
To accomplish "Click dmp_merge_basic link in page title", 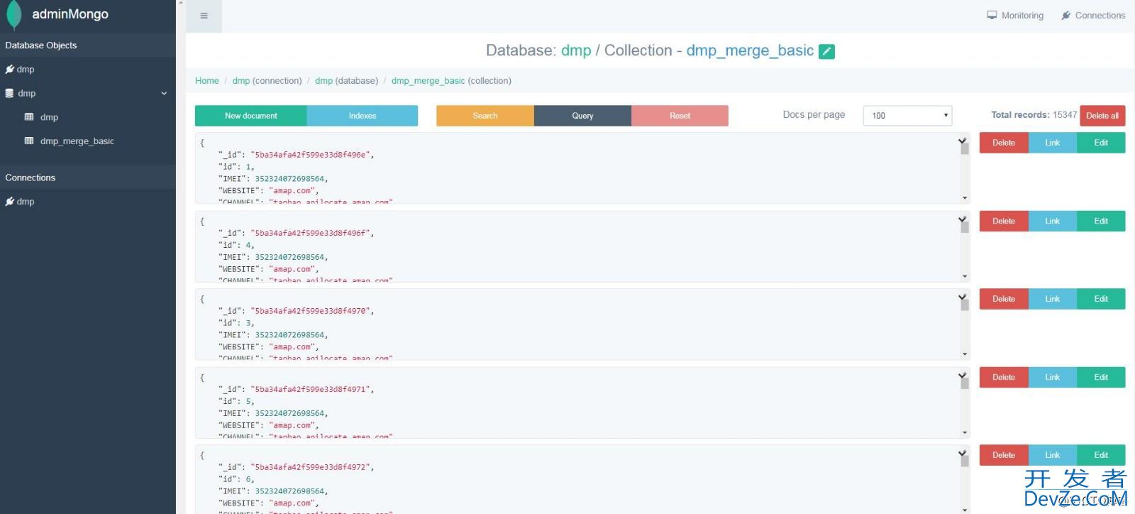I will click(750, 50).
